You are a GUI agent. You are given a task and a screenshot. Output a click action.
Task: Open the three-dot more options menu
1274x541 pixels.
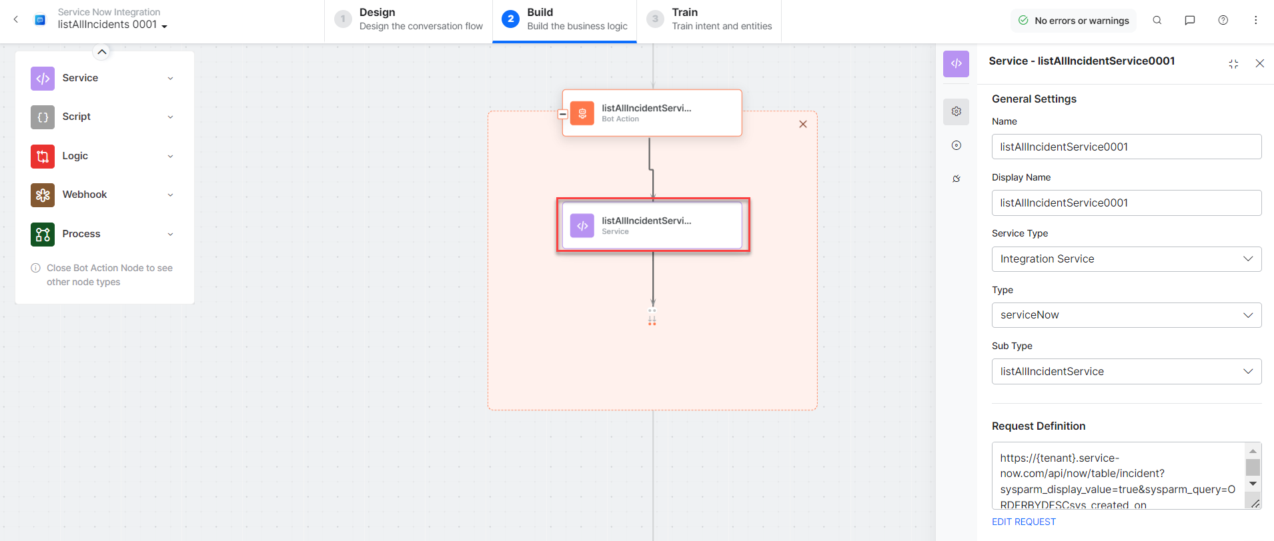click(x=1255, y=21)
